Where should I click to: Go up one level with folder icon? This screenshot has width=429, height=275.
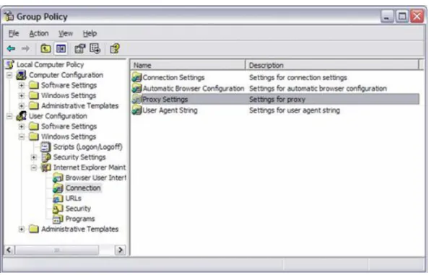(x=45, y=48)
